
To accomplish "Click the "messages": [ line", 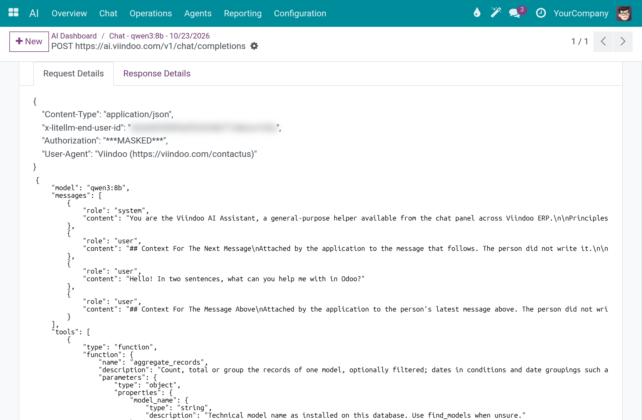I will (77, 195).
